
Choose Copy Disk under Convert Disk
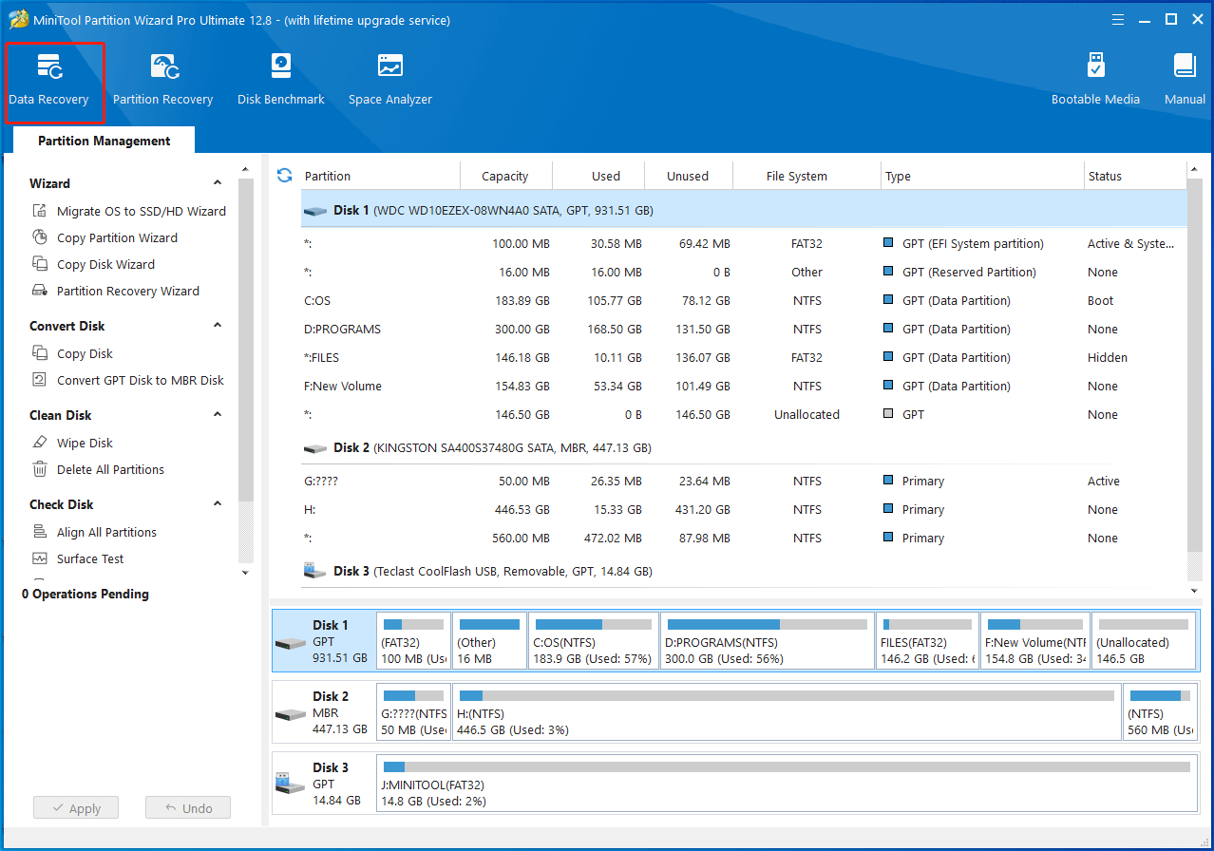[x=72, y=353]
